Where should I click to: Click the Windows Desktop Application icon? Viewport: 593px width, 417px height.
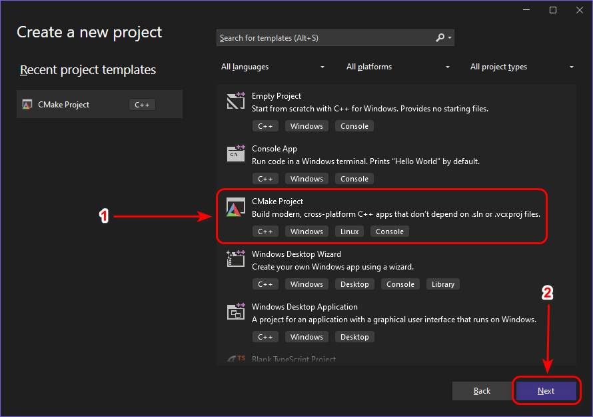[x=237, y=312]
